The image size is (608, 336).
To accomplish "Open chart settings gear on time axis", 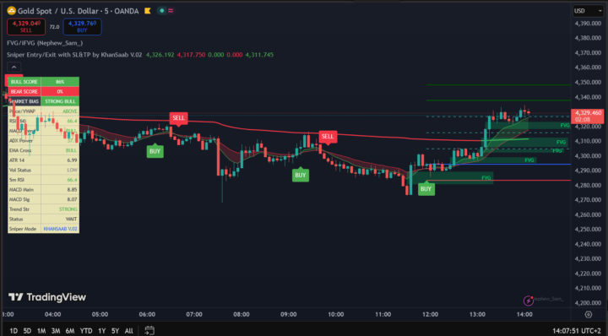I will pyautogui.click(x=589, y=314).
